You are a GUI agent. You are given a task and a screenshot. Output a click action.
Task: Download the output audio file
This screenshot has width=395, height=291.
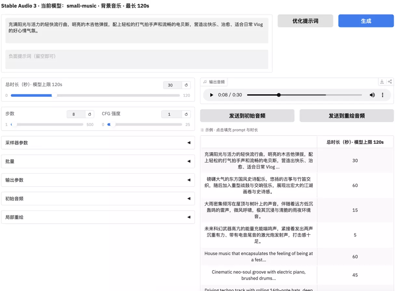tap(382, 82)
